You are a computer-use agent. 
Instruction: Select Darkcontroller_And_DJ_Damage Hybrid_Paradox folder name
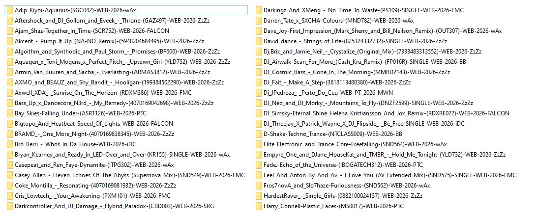coord(115,206)
